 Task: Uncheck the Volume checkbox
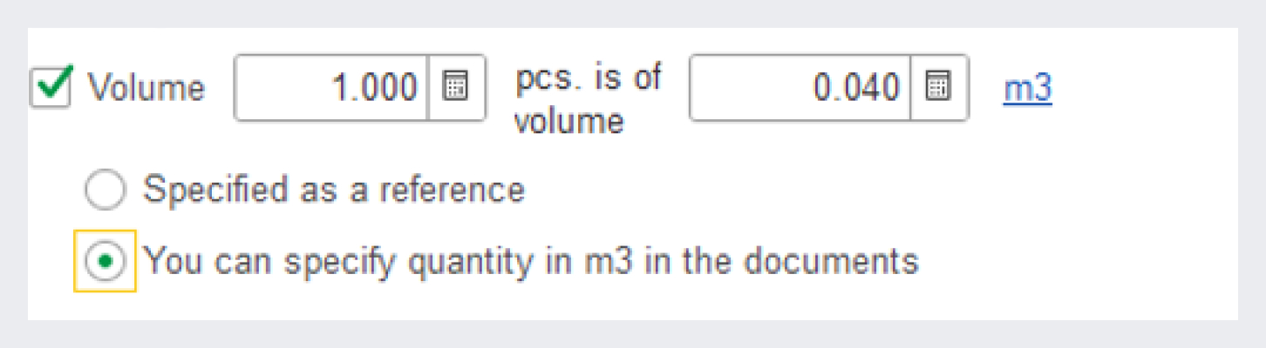click(x=51, y=87)
